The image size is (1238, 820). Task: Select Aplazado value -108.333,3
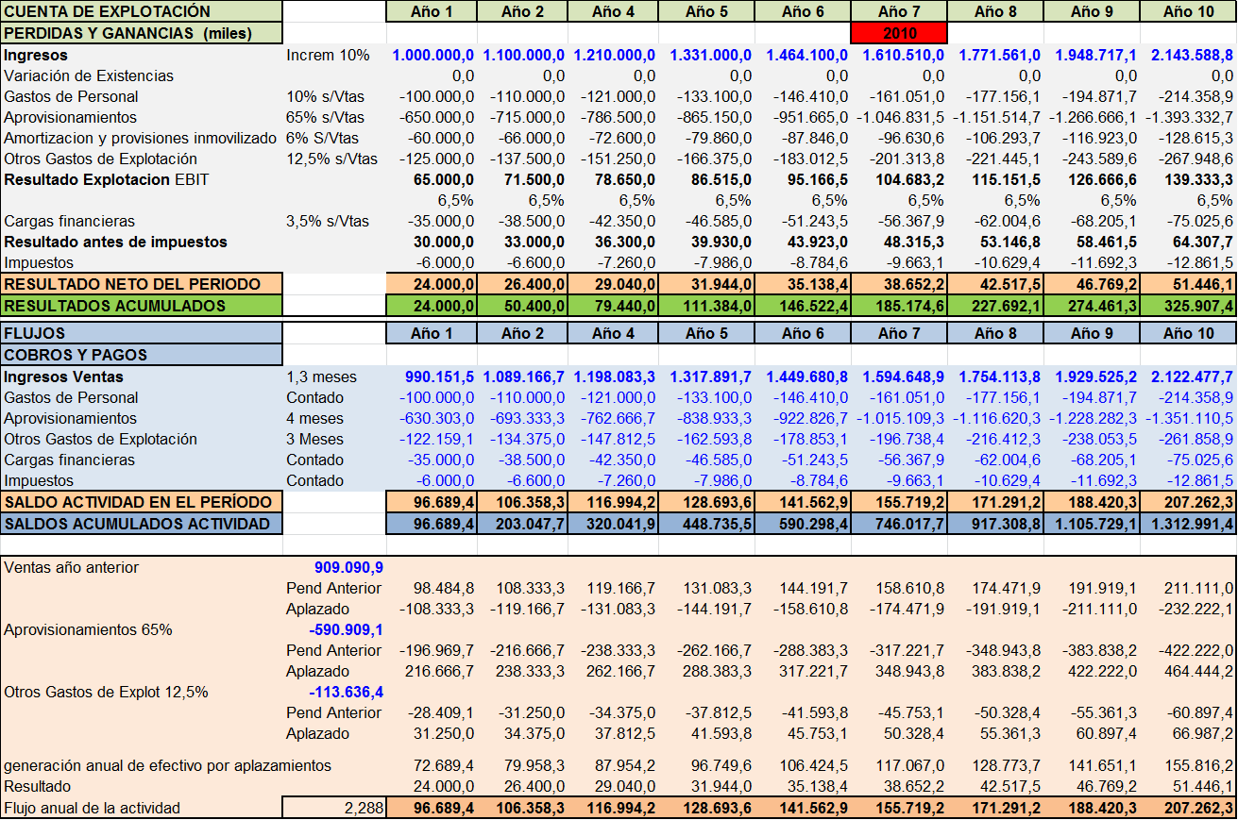(x=438, y=609)
